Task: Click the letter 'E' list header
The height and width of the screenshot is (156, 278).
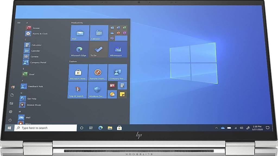Action: (x=23, y=69)
